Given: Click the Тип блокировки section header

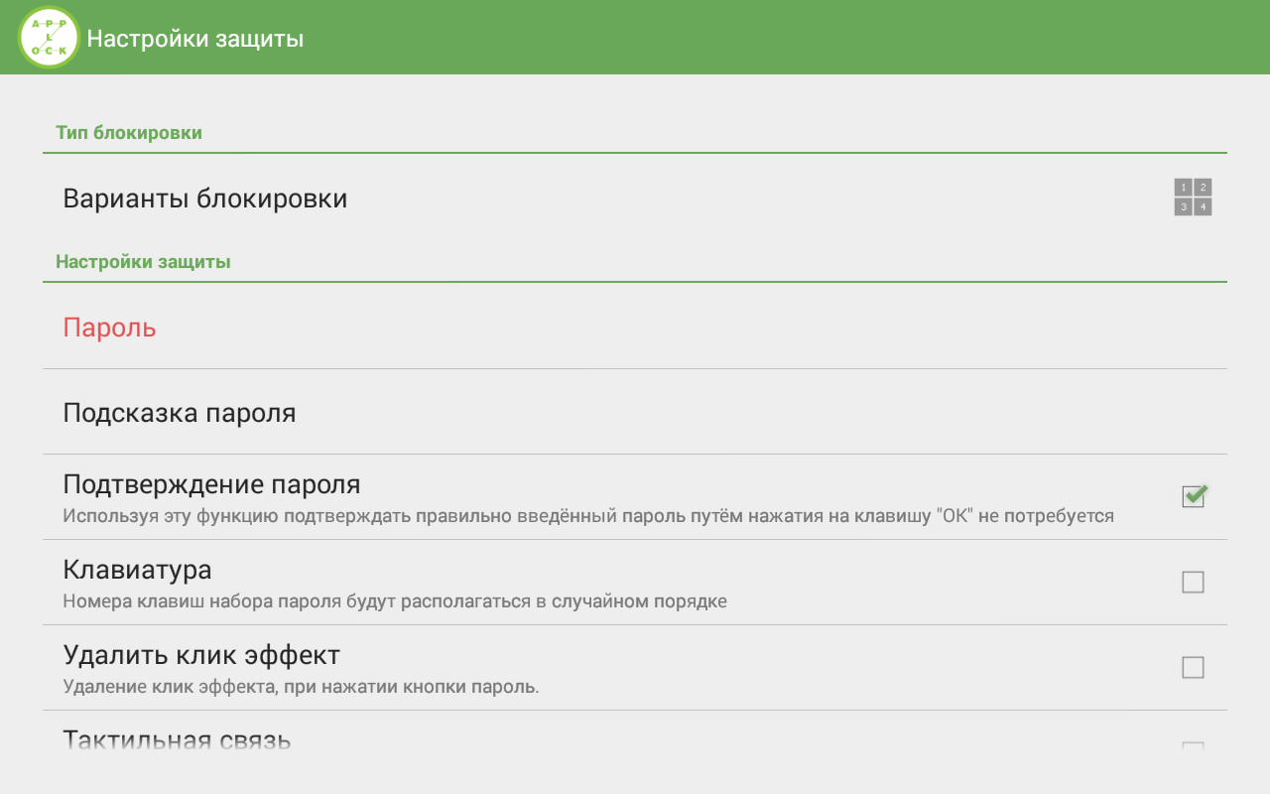Looking at the screenshot, I should (129, 133).
